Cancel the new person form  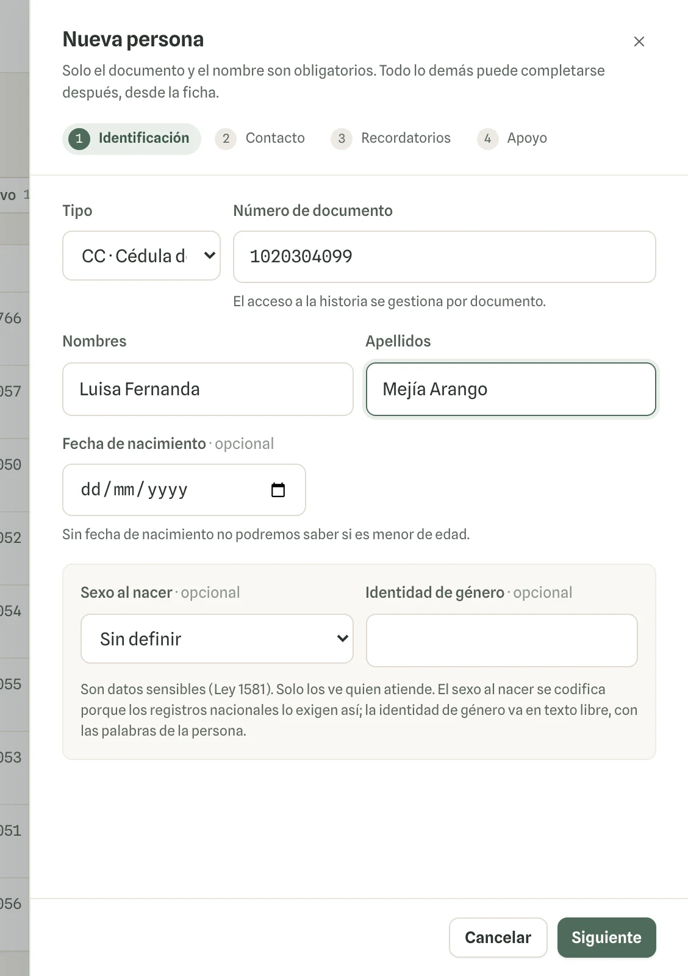point(498,938)
